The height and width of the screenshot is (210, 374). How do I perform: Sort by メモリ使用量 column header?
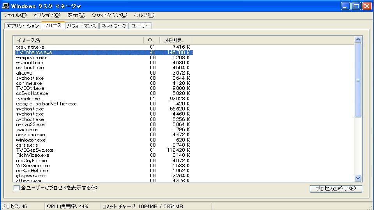[x=176, y=40]
